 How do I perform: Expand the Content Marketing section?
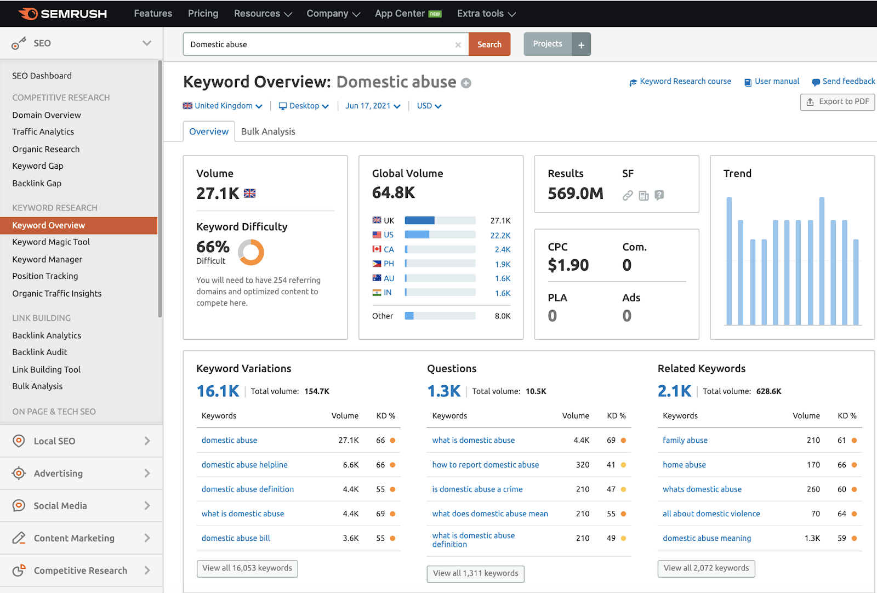click(147, 538)
